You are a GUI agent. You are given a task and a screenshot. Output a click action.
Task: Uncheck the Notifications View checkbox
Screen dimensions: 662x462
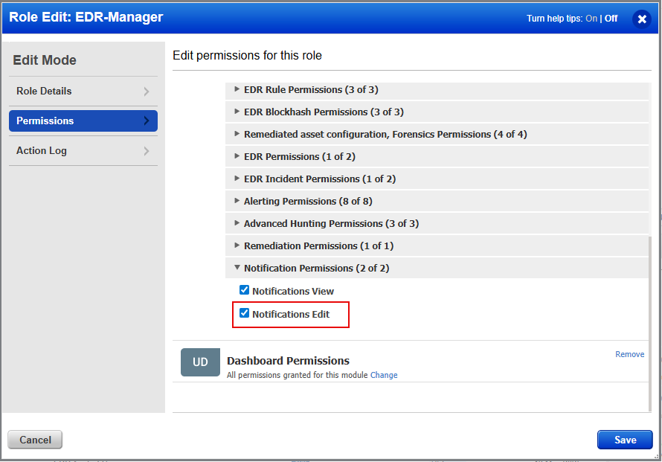point(244,290)
